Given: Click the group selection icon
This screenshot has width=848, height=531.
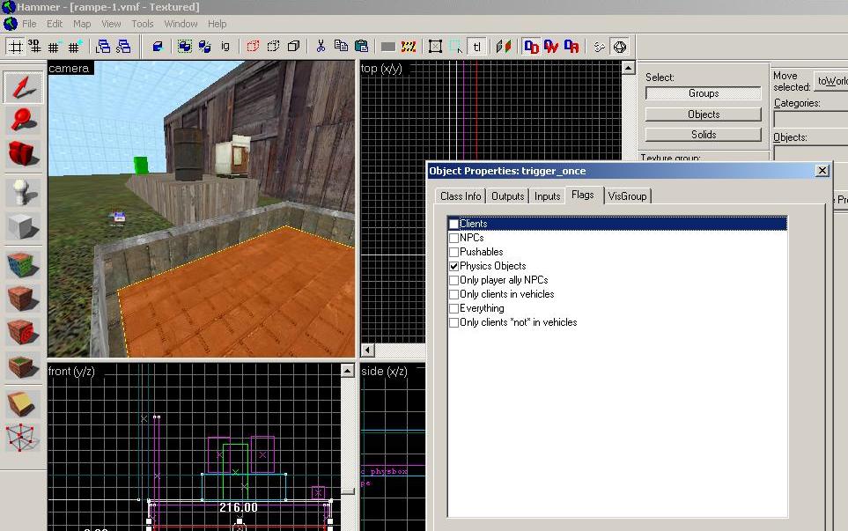Looking at the screenshot, I should point(184,47).
